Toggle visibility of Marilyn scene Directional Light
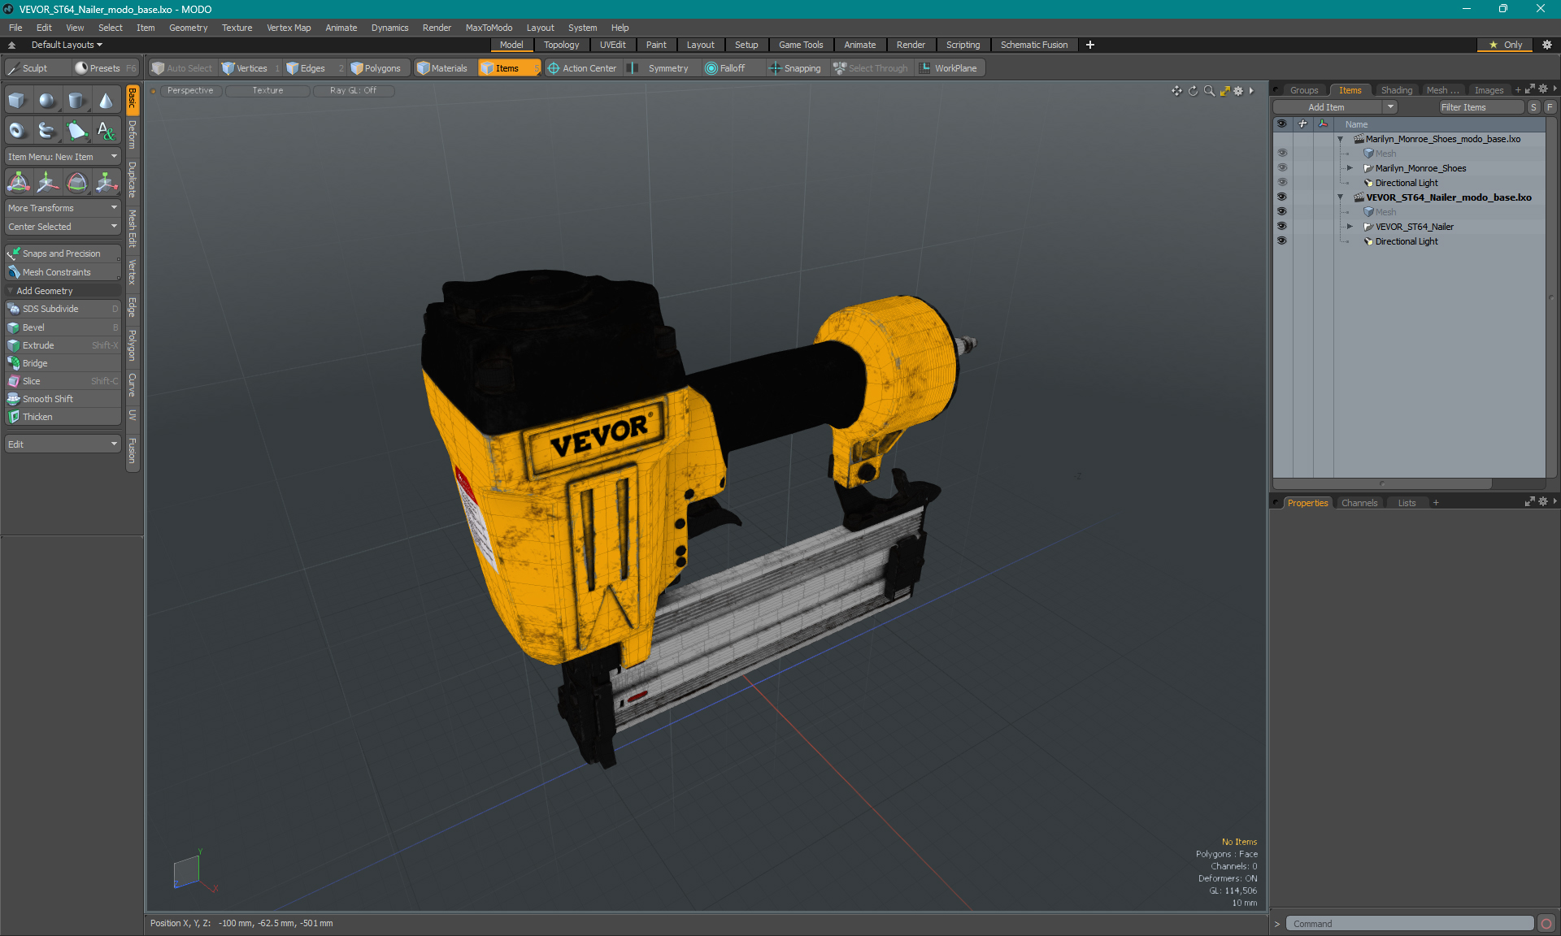Viewport: 1561px width, 936px height. click(x=1282, y=183)
